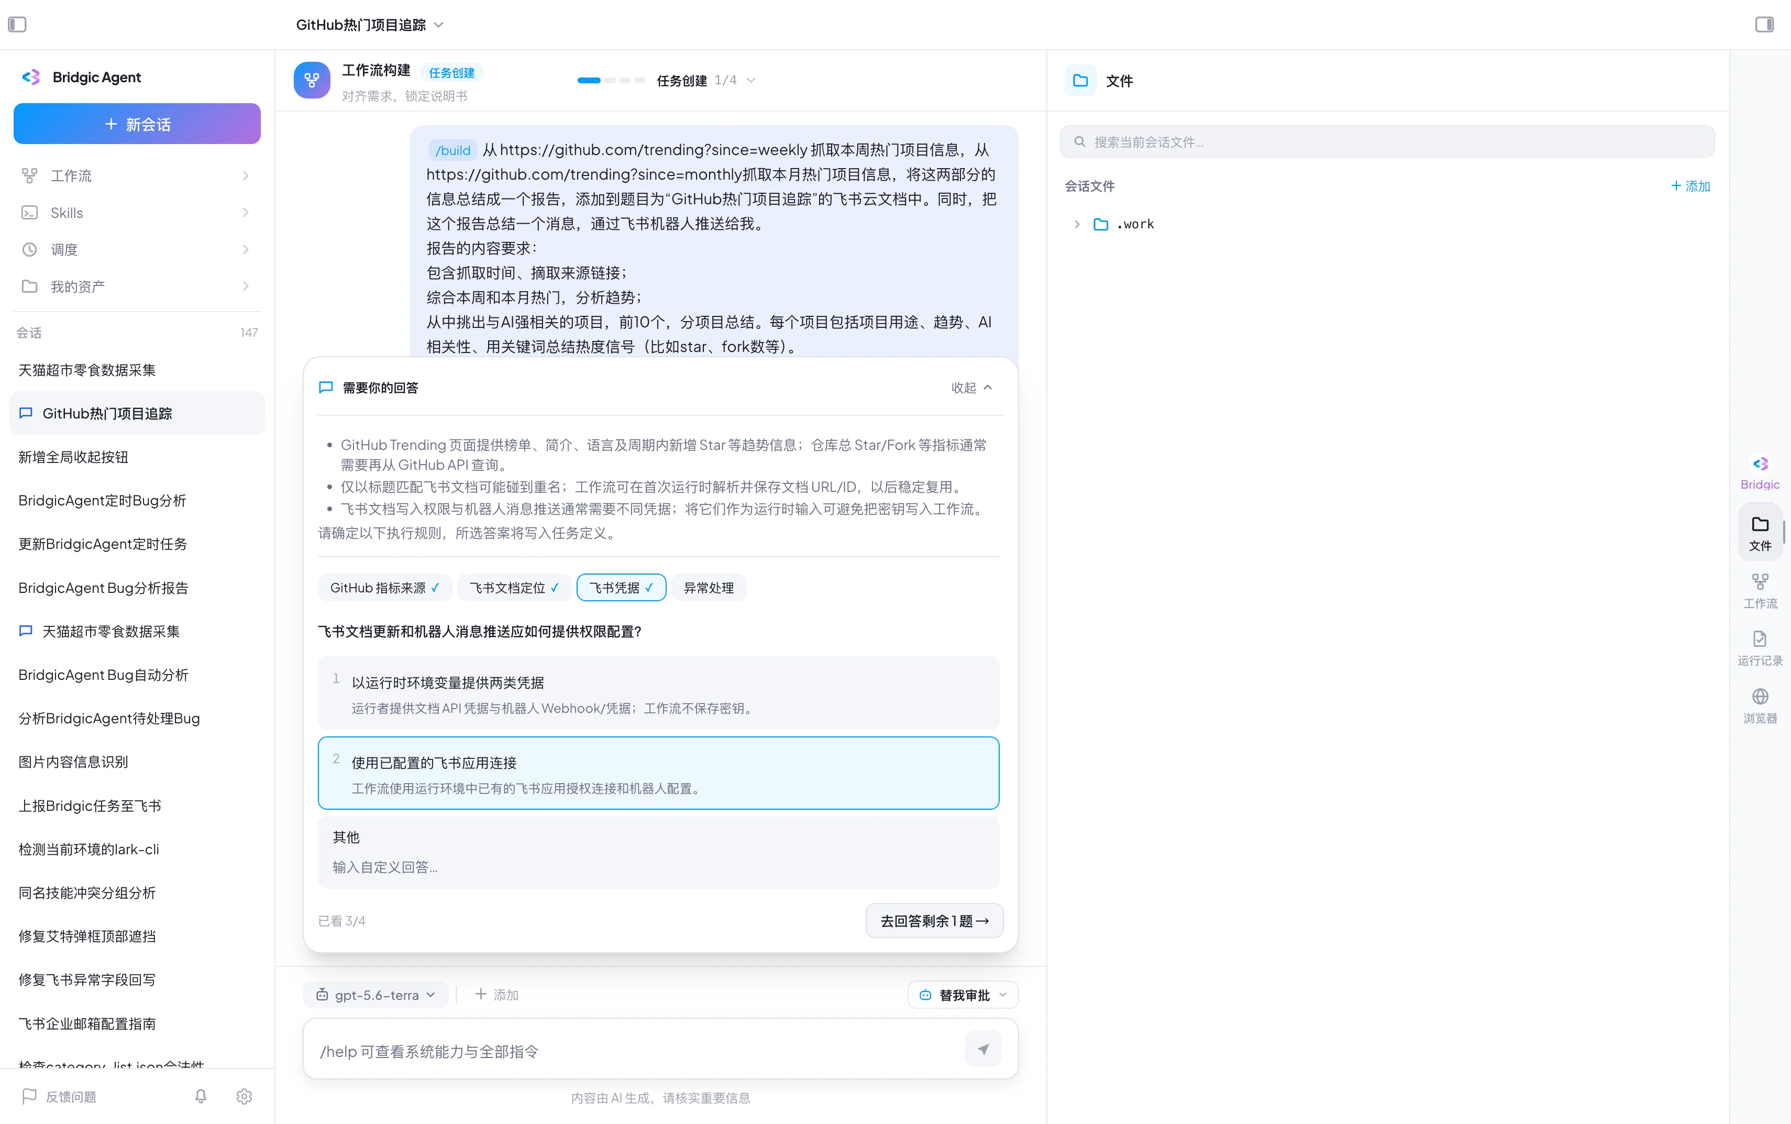Expand the .work folder tree chevron

point(1076,224)
